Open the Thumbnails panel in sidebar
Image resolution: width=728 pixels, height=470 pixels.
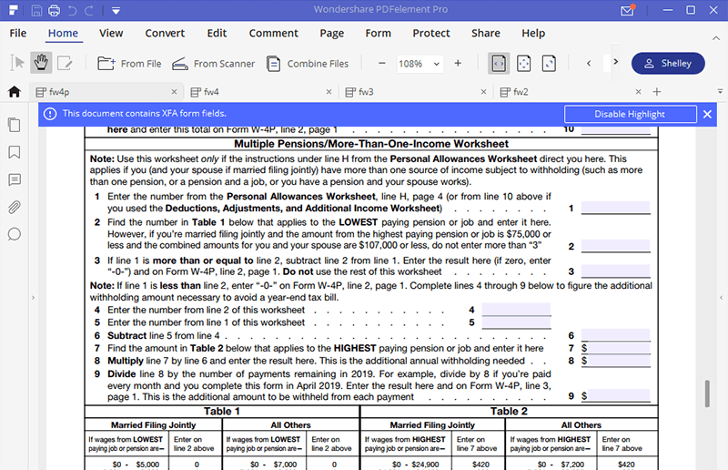point(14,125)
